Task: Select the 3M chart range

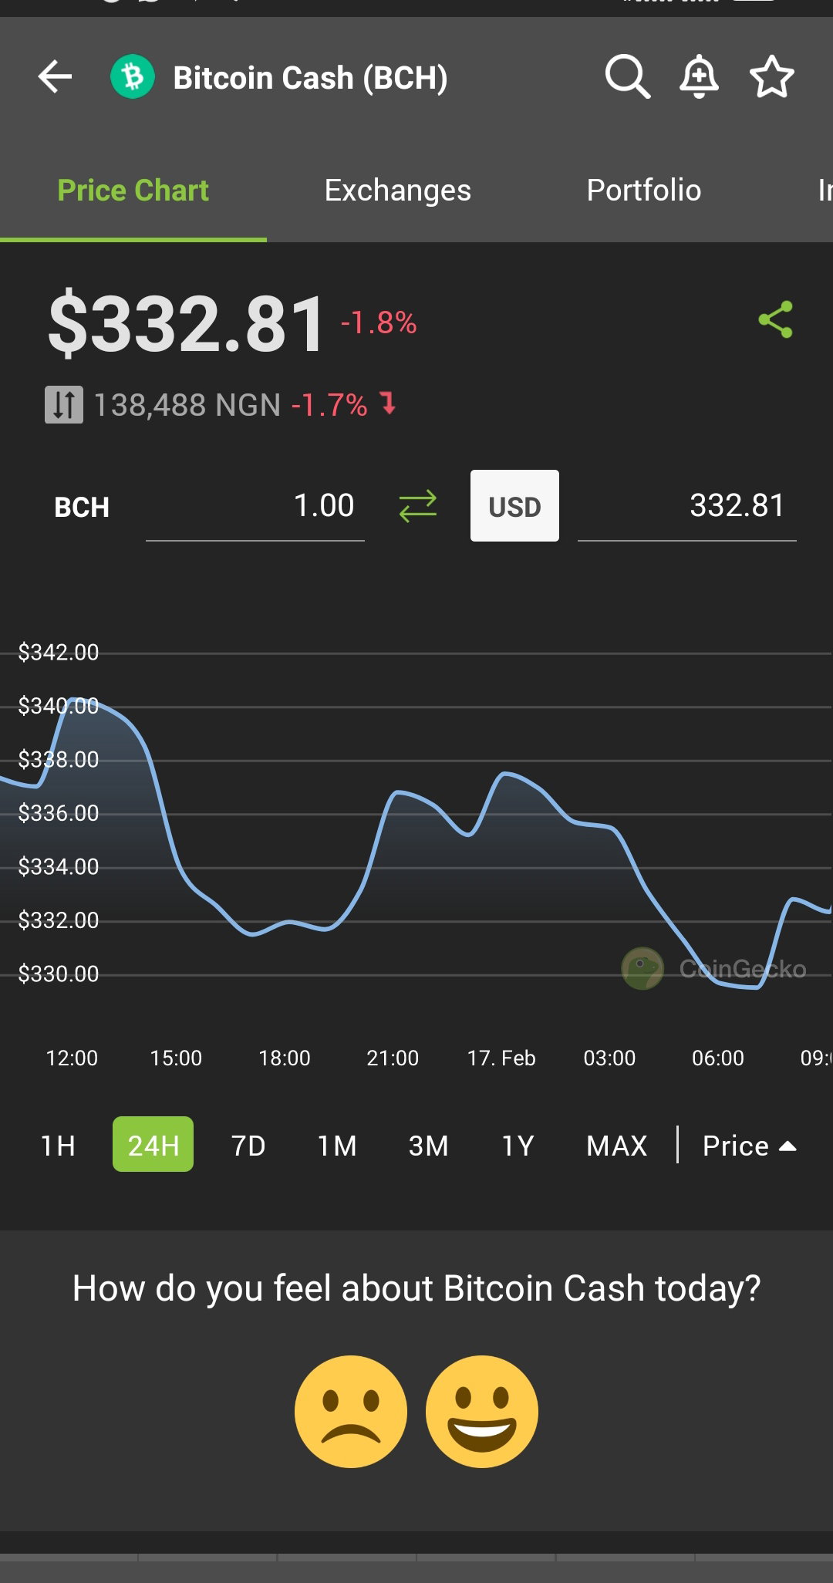Action: coord(428,1146)
